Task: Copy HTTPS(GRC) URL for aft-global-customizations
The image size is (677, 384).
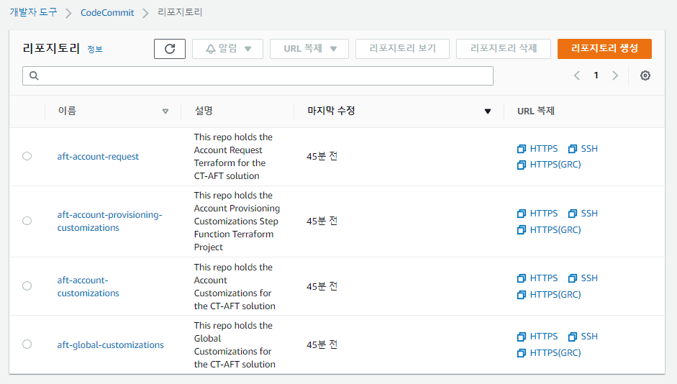Action: 549,352
